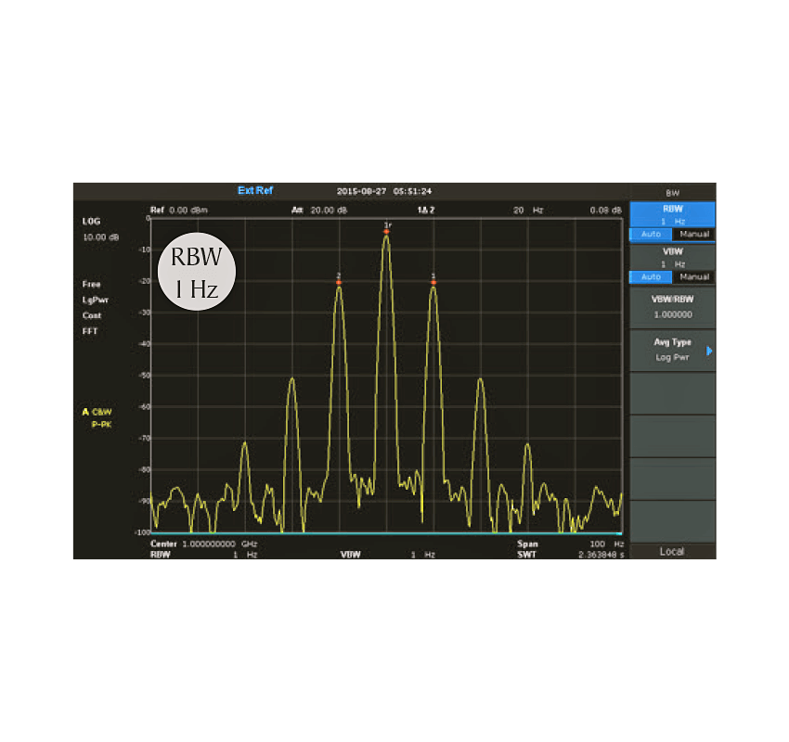Click the SWT sweep time readout

point(570,555)
